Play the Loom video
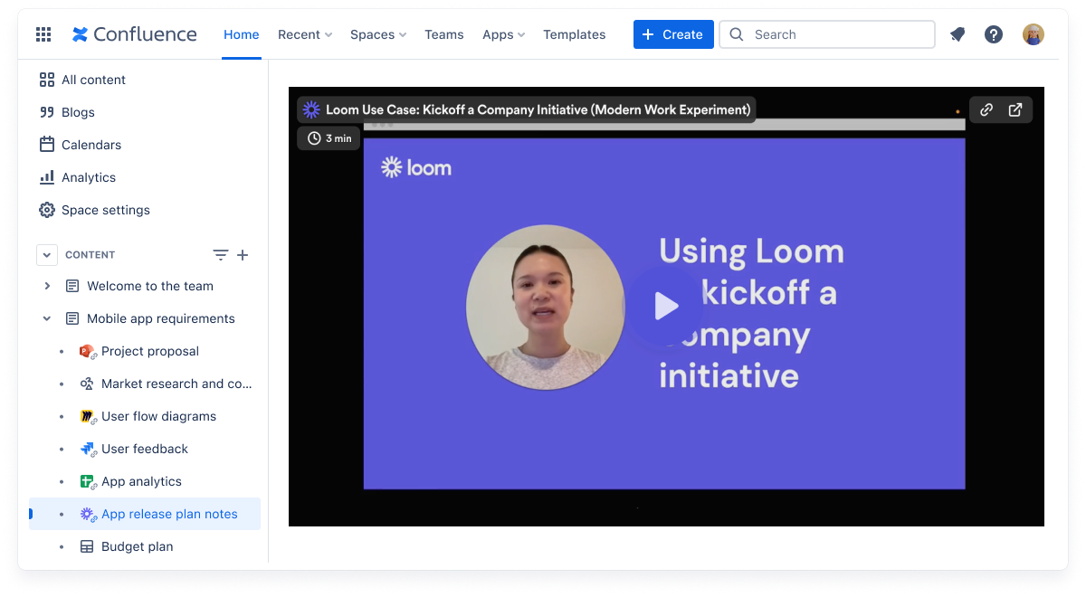This screenshot has height=597, width=1086. tap(666, 306)
